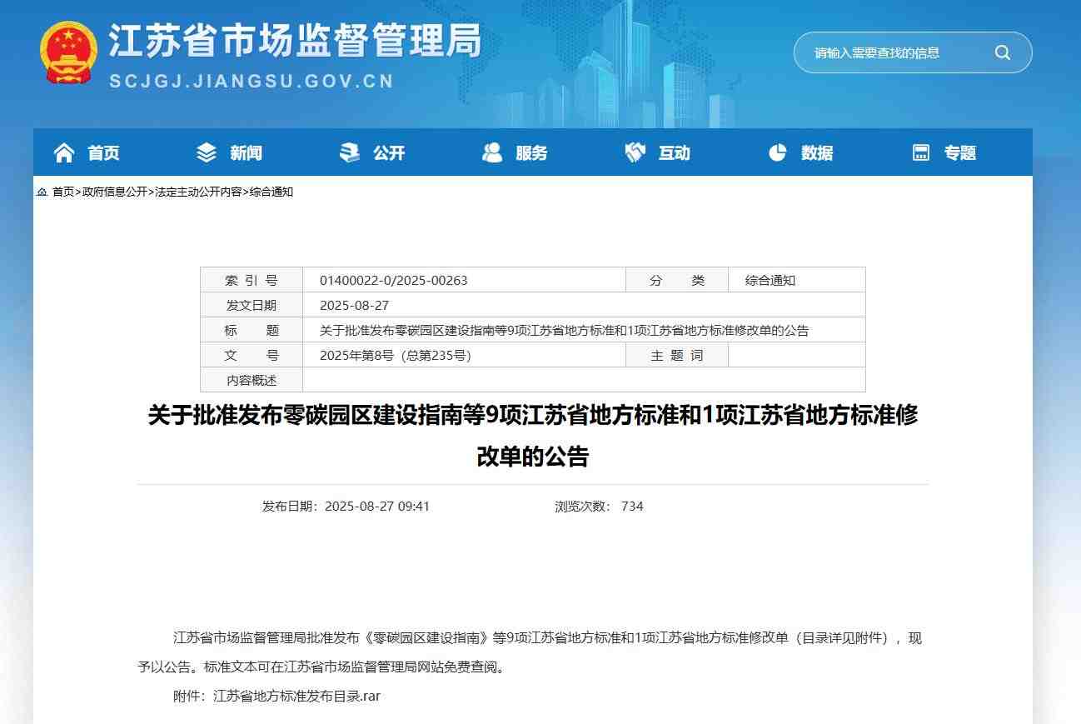Go to 综合通知 in the breadcrumb
The height and width of the screenshot is (724, 1081).
pos(271,192)
